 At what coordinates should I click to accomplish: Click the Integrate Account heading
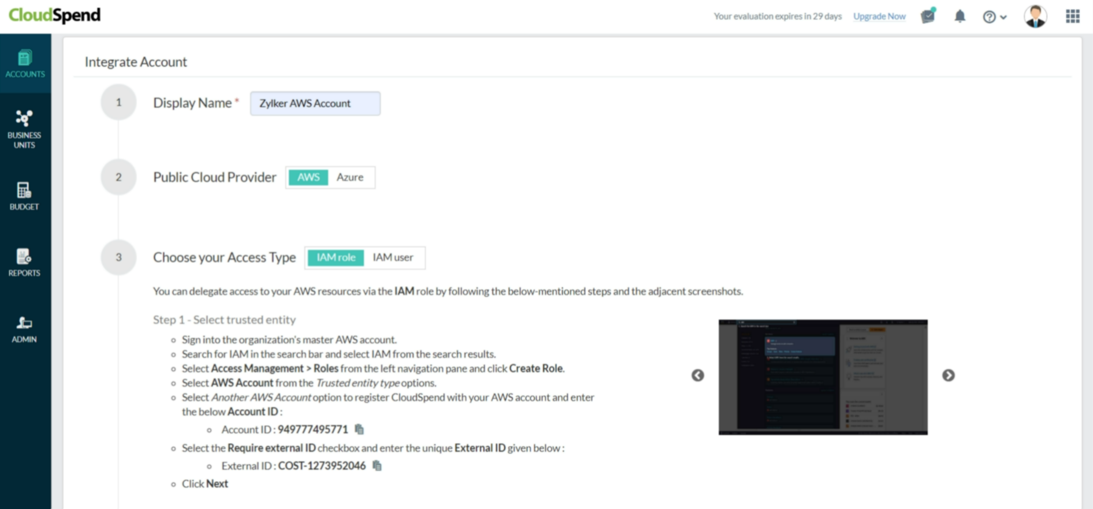[136, 62]
